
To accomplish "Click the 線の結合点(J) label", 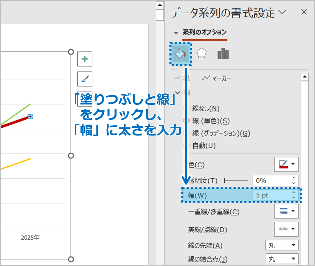I will click(x=208, y=259).
